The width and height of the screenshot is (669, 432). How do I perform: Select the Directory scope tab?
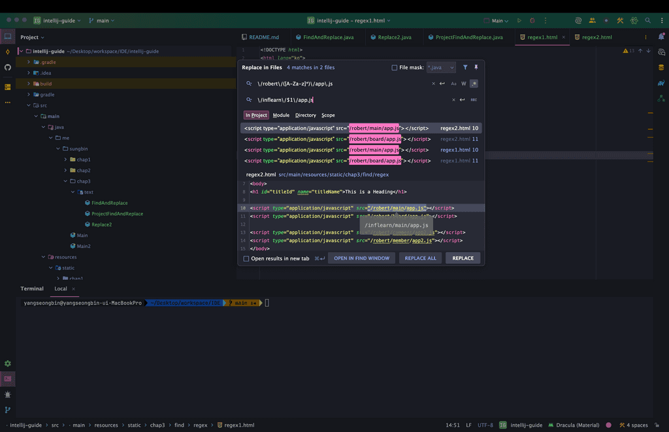click(x=305, y=116)
